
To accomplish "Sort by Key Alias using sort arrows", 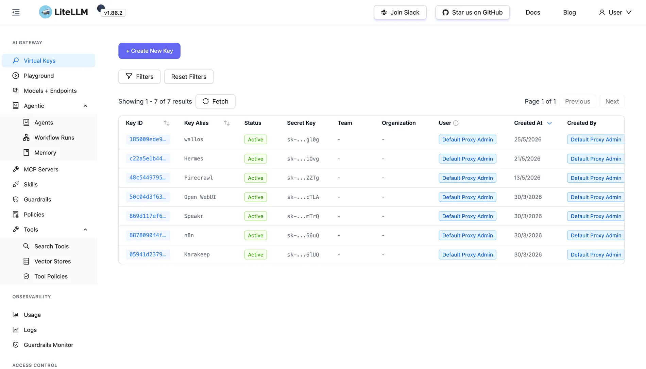I will tap(226, 123).
